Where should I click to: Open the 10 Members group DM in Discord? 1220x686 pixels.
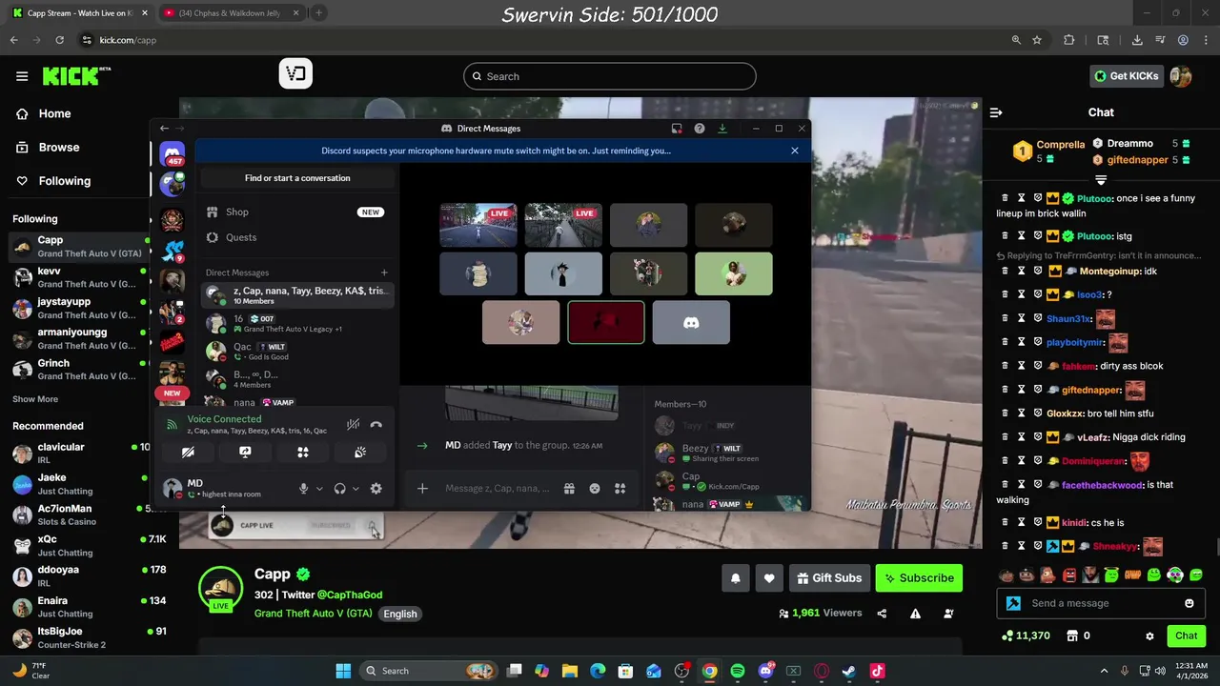(x=297, y=295)
